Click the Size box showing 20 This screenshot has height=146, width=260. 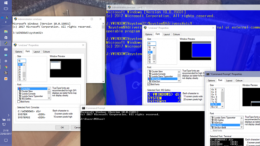(152, 43)
